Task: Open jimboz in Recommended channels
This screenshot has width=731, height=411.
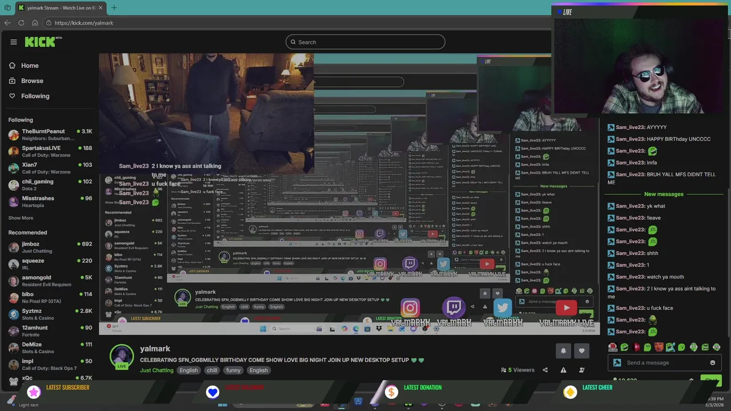Action: pos(50,247)
